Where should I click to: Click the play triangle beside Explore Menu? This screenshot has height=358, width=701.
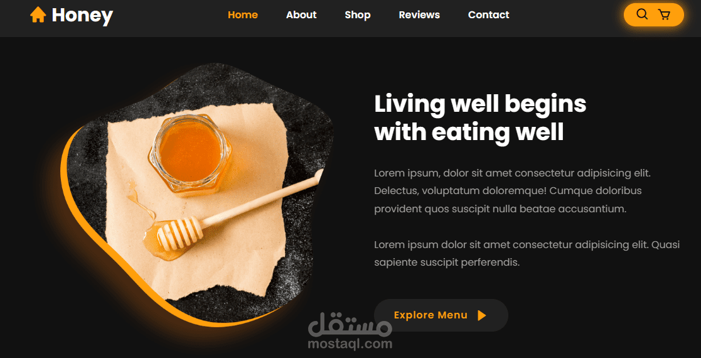481,315
